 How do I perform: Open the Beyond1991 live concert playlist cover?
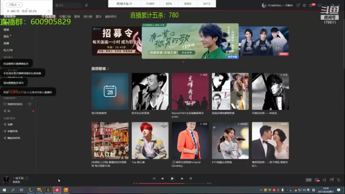pos(190,91)
